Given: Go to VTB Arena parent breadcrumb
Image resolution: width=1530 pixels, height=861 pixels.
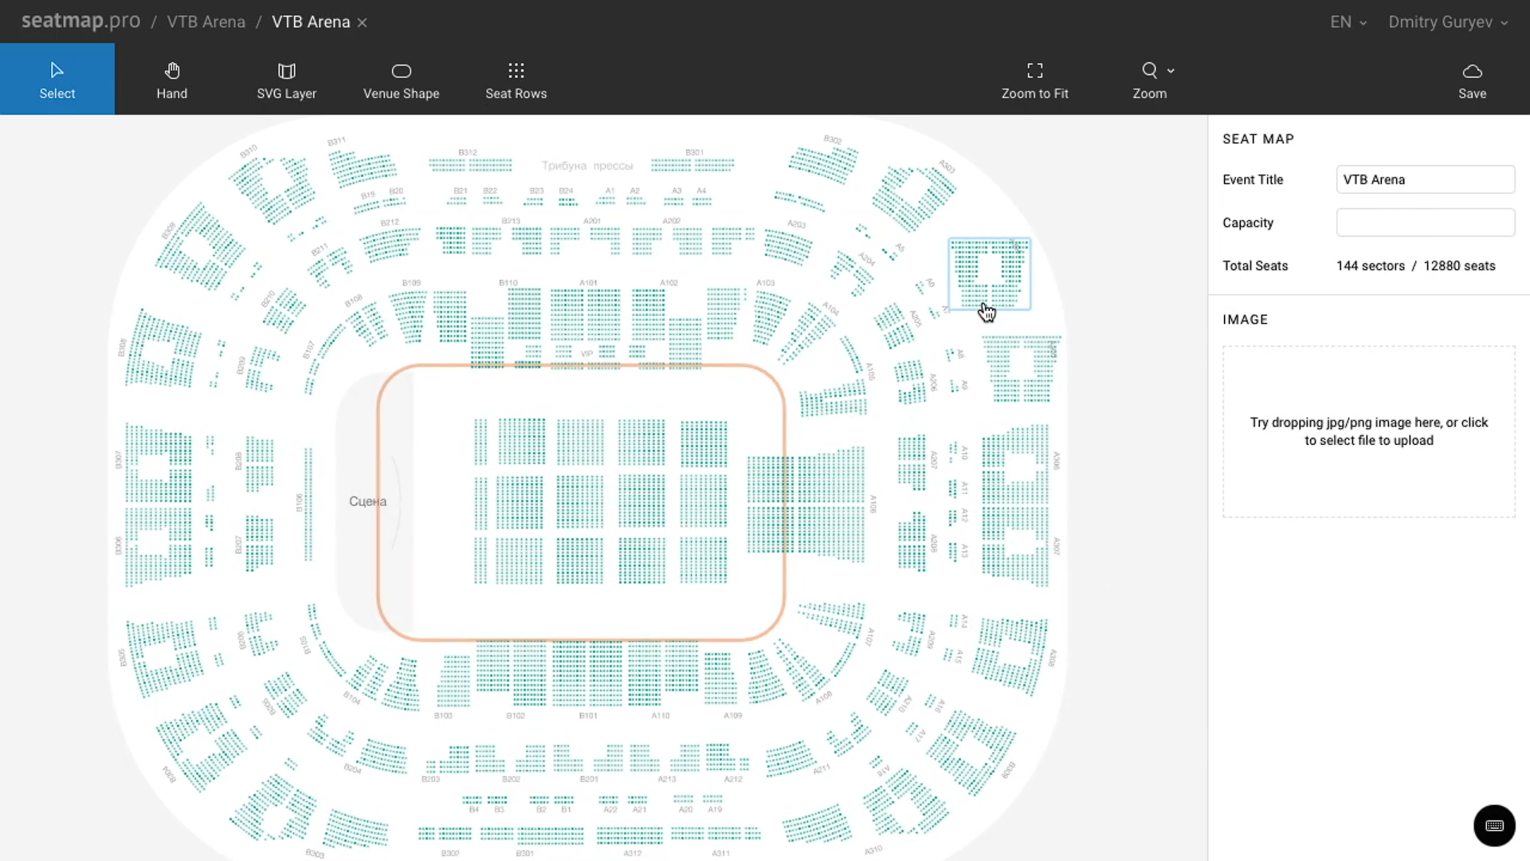Looking at the screenshot, I should [206, 22].
